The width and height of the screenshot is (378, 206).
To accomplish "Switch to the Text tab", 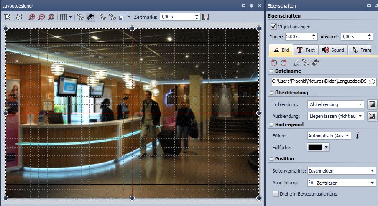I will (x=305, y=50).
